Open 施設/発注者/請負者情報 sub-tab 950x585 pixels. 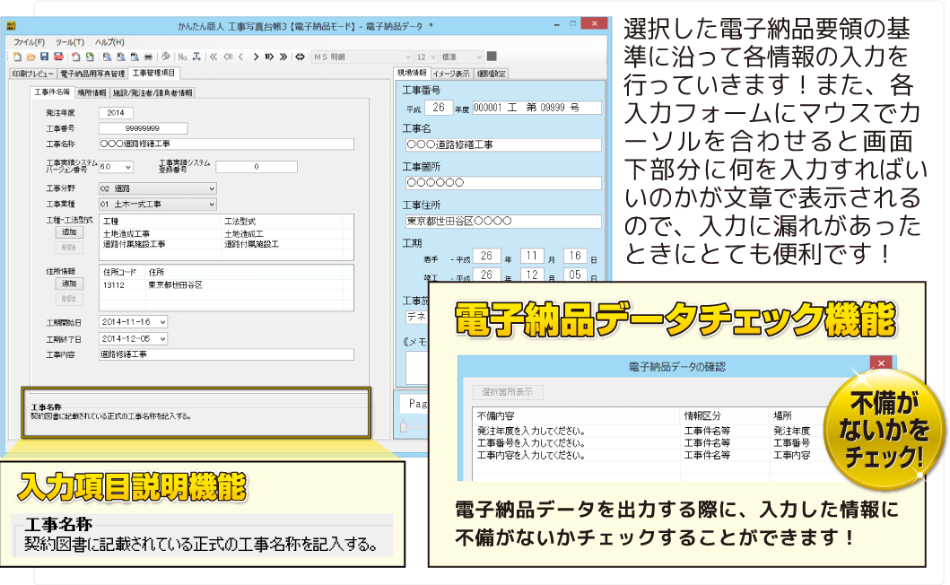pos(153,92)
